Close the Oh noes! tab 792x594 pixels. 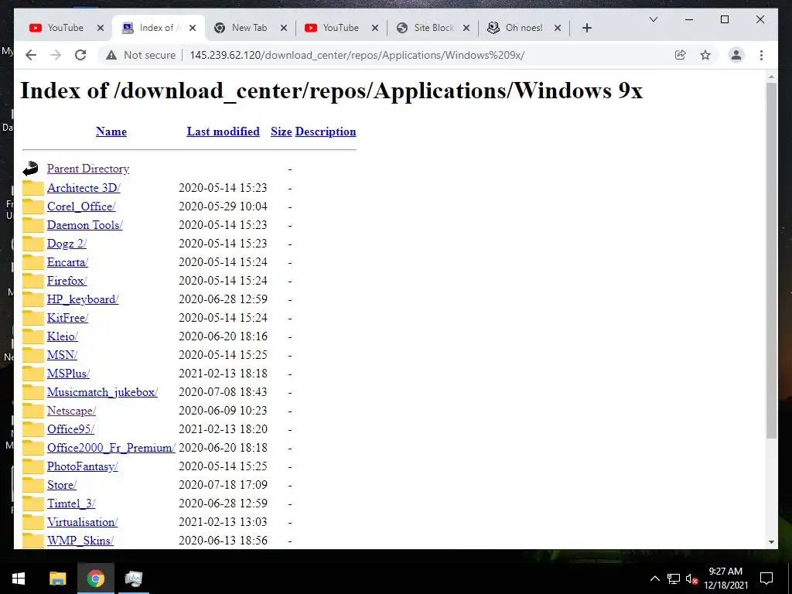click(x=558, y=28)
